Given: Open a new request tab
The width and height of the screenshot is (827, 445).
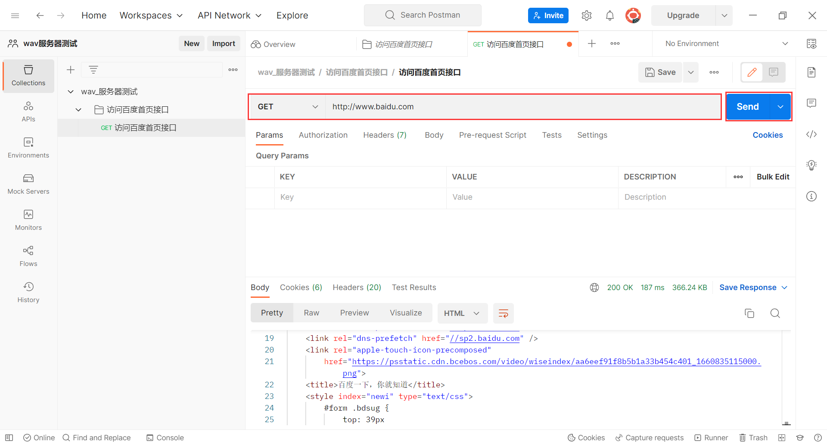Looking at the screenshot, I should click(592, 43).
